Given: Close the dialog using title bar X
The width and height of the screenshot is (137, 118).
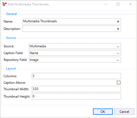Looking at the screenshot, I should (130, 4).
